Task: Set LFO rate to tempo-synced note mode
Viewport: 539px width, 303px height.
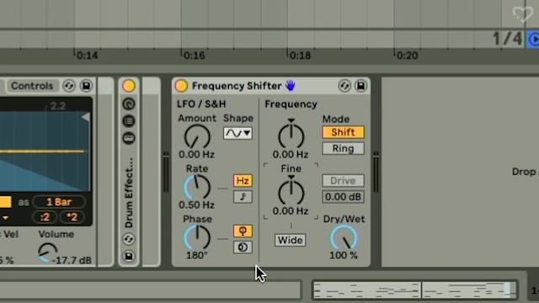Action: pyautogui.click(x=243, y=196)
